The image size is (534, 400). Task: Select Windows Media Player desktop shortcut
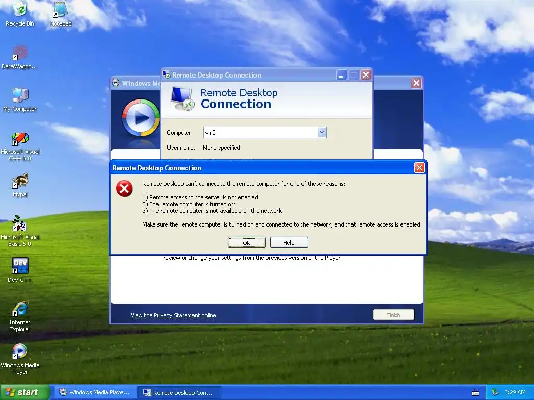[20, 359]
